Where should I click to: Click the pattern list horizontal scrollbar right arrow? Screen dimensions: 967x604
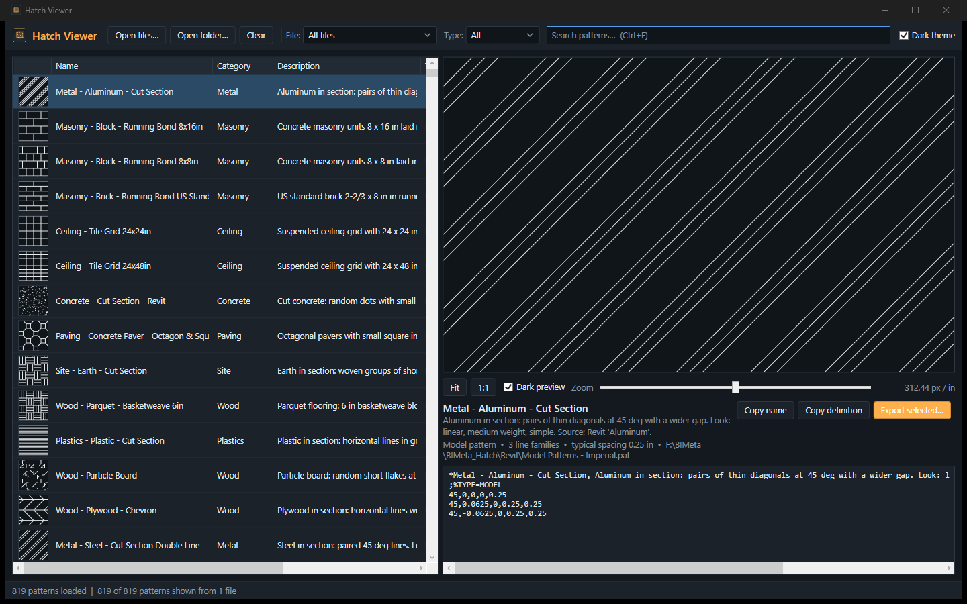[421, 568]
